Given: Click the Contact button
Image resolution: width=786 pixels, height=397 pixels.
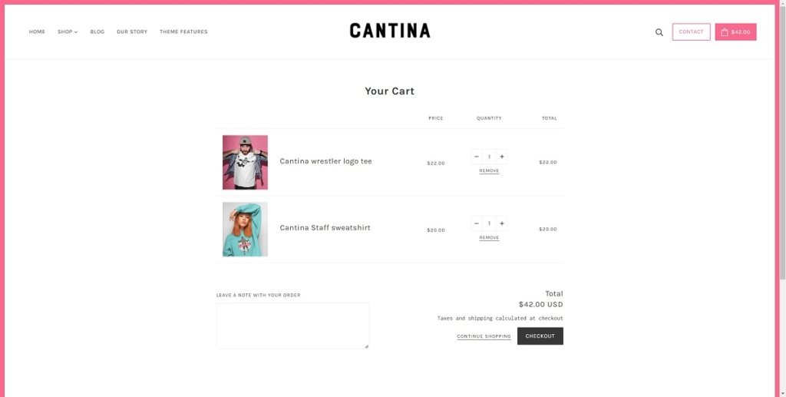Looking at the screenshot, I should tap(691, 32).
